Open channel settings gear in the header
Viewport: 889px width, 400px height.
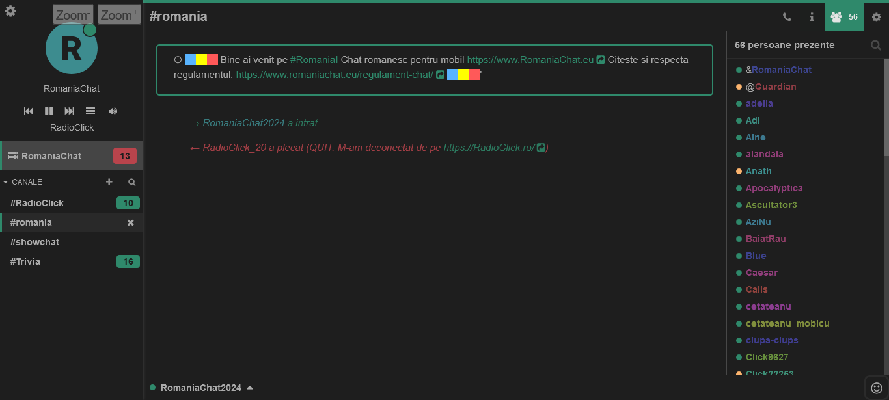[x=876, y=17]
